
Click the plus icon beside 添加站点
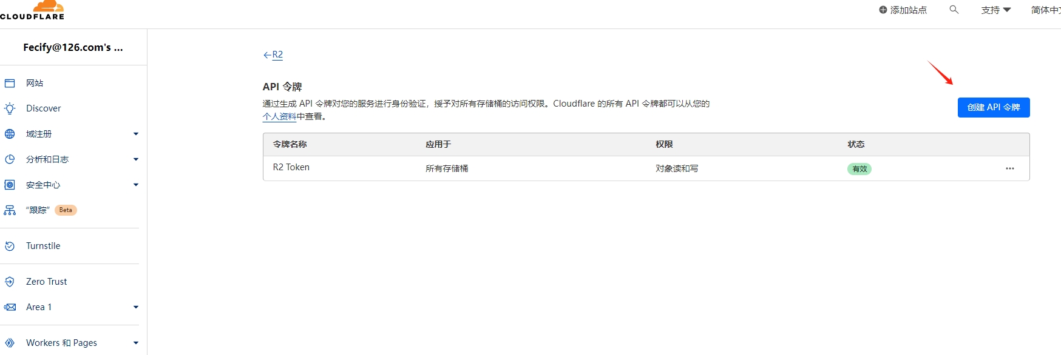(x=883, y=10)
